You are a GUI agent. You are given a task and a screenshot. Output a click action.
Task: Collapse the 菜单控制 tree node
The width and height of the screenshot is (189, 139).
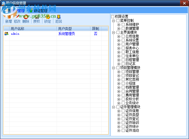click(113, 21)
